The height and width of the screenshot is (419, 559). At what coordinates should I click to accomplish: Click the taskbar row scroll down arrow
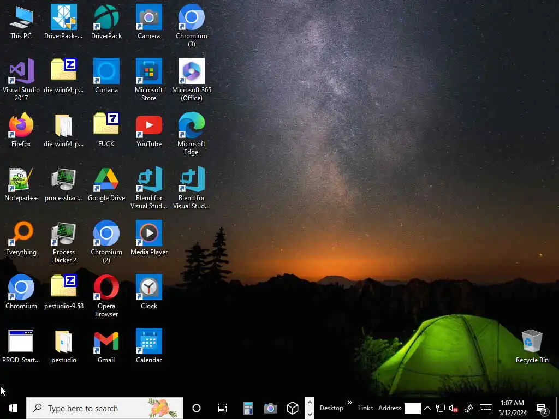(x=310, y=414)
